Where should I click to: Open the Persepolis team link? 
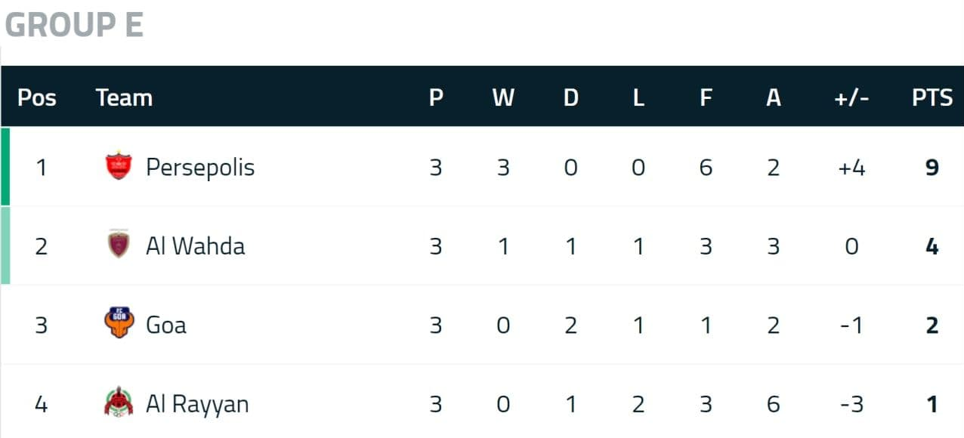coord(200,167)
